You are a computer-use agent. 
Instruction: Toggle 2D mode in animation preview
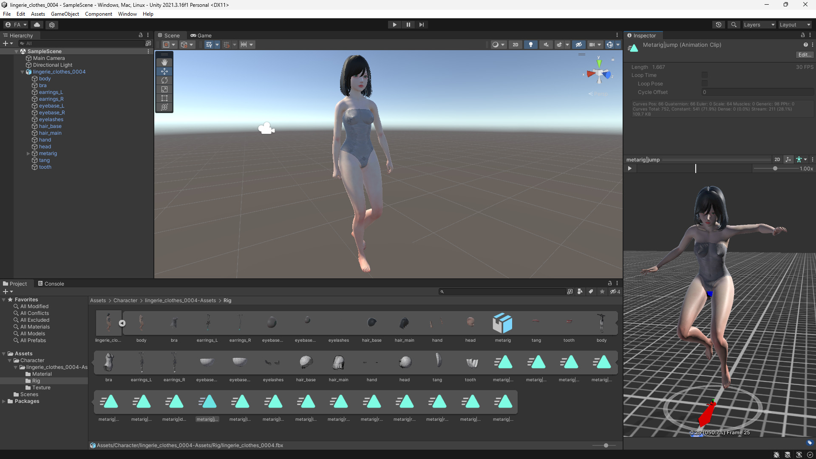tap(777, 160)
